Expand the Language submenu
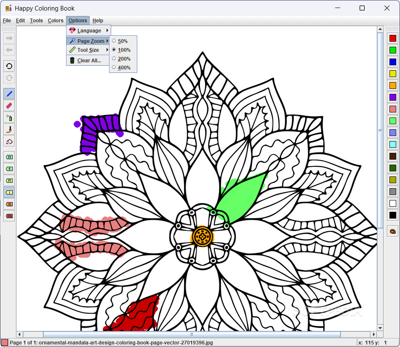The width and height of the screenshot is (400, 347). click(x=88, y=31)
